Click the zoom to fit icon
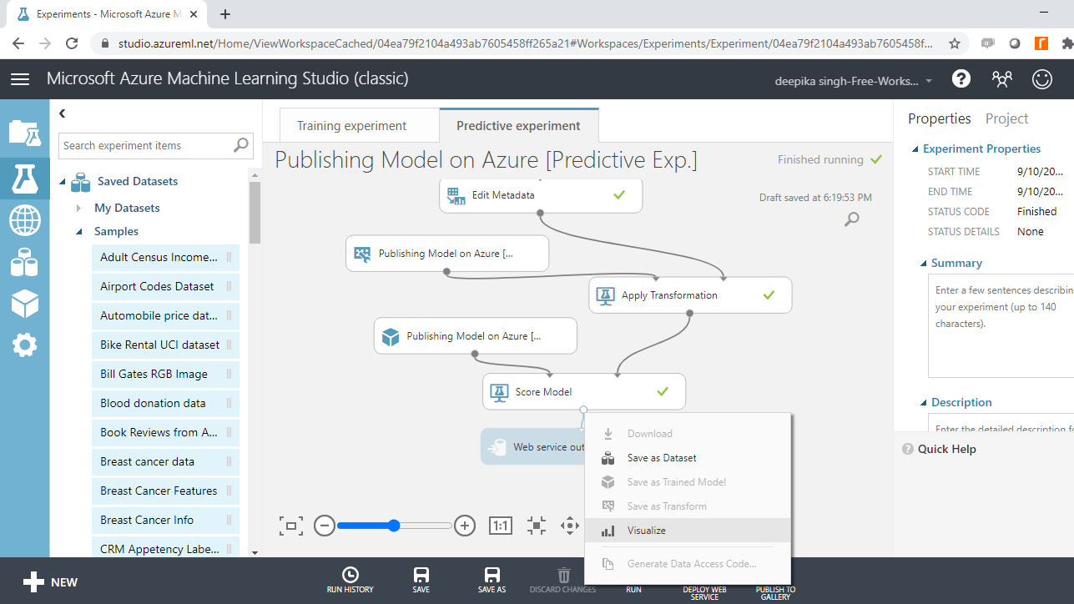The height and width of the screenshot is (604, 1074). 537,526
